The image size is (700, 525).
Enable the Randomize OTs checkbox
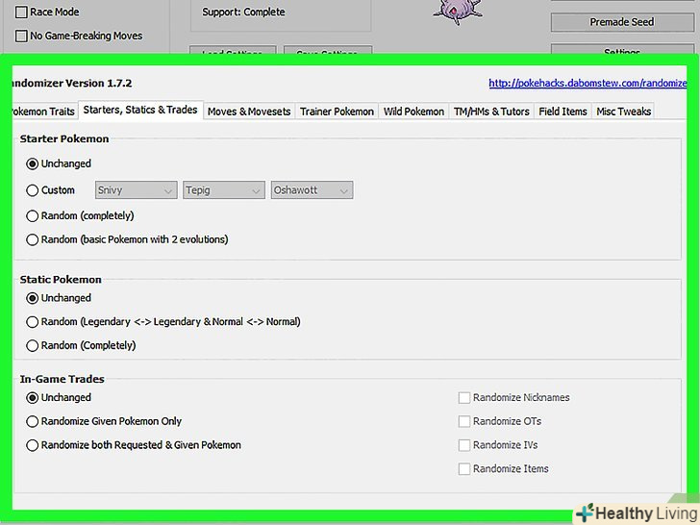[x=464, y=421]
